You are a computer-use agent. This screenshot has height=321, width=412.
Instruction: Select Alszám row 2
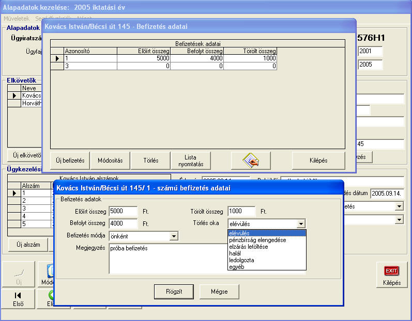(x=30, y=201)
